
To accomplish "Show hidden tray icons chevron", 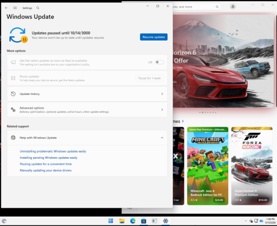I will (245, 221).
